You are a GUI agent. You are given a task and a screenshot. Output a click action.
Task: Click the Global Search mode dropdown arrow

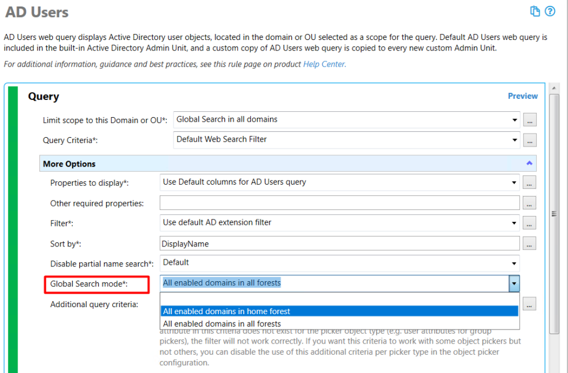coord(514,284)
